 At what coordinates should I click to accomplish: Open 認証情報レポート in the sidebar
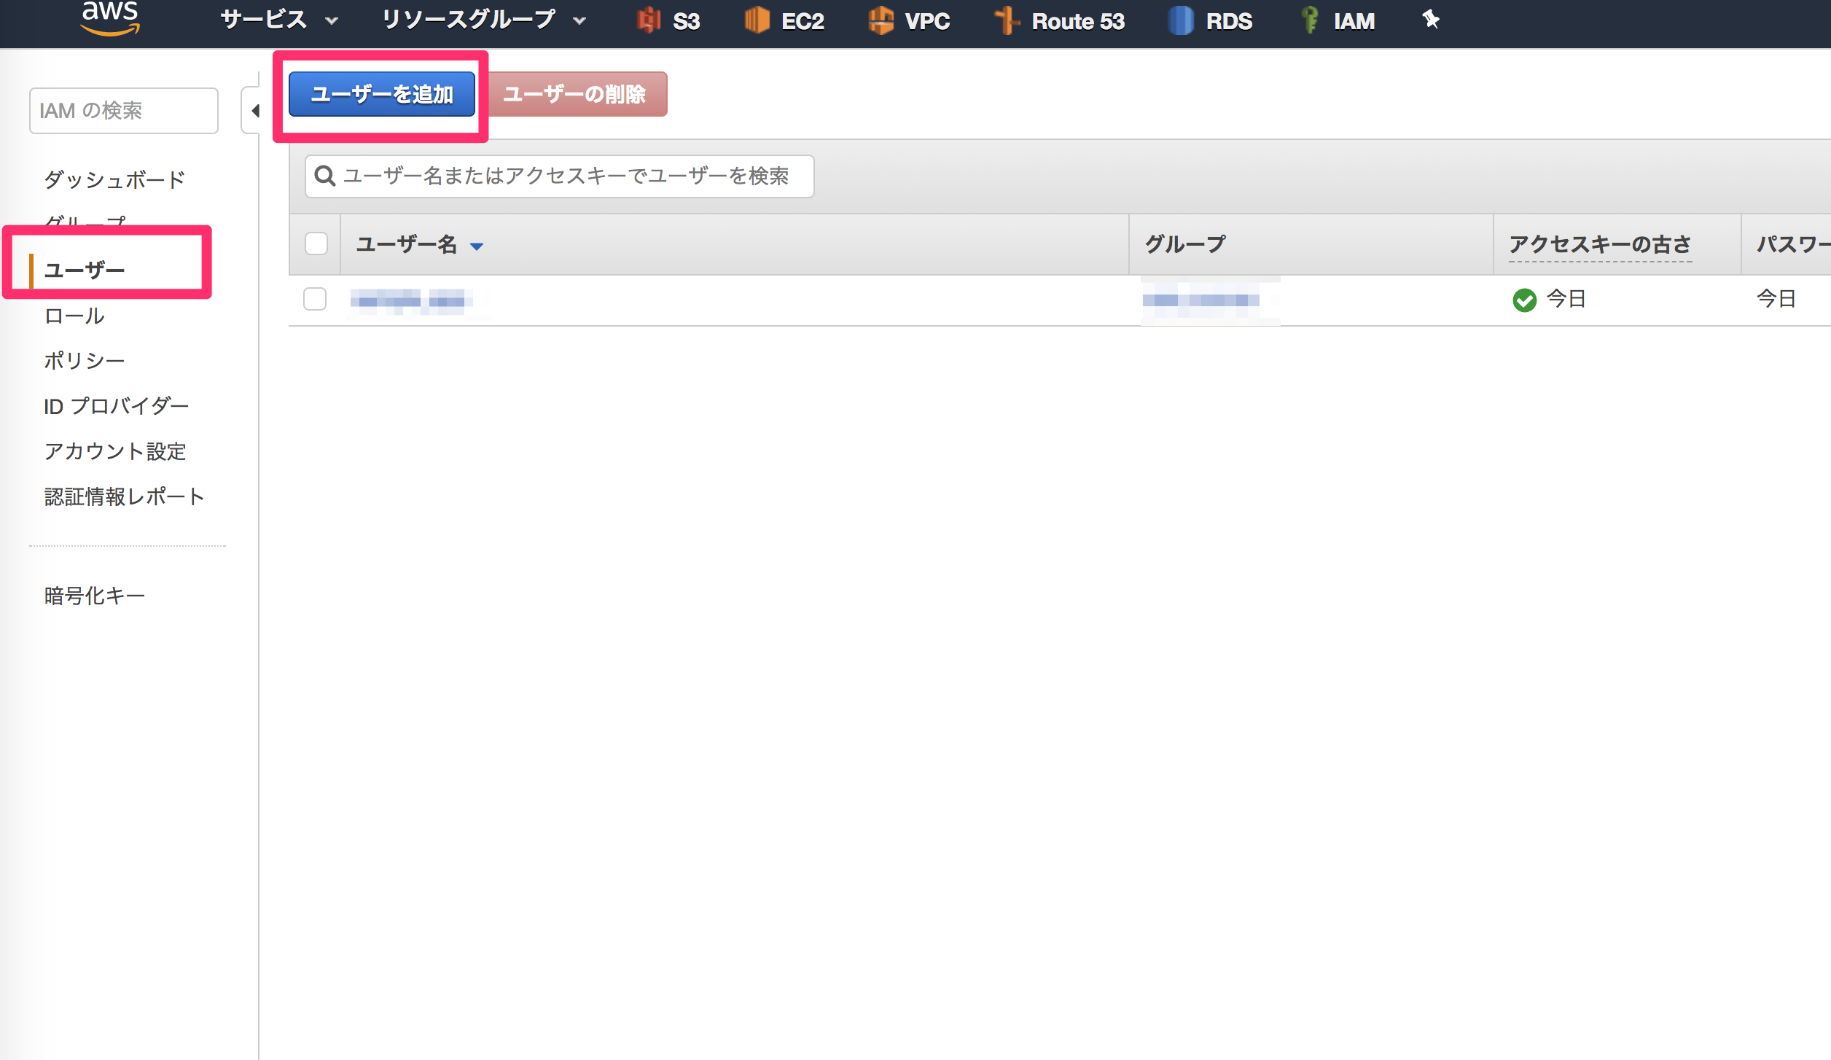[x=125, y=496]
